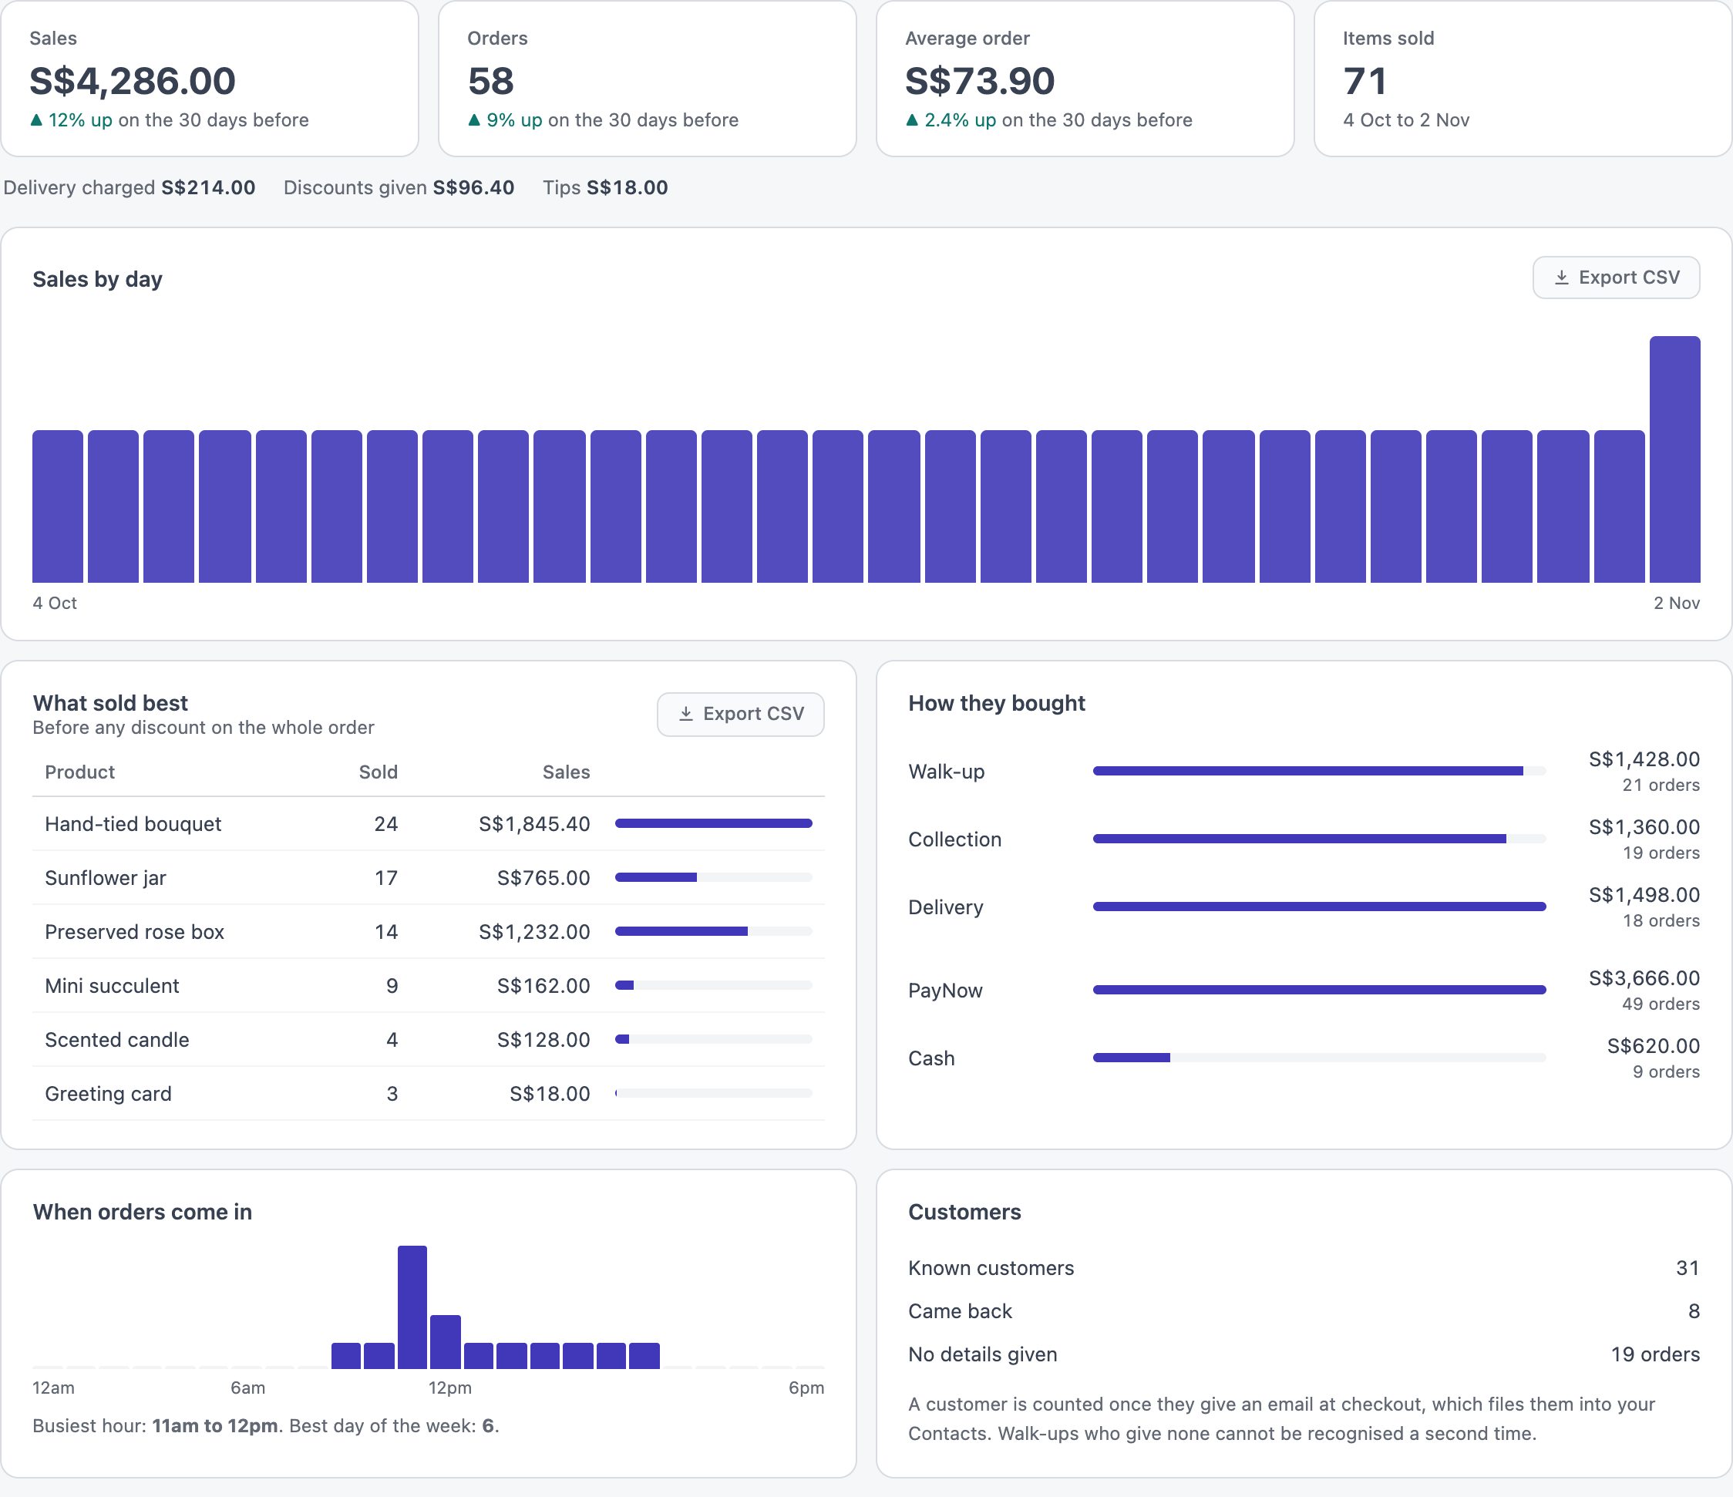Open the Known customers row

click(x=1304, y=1268)
